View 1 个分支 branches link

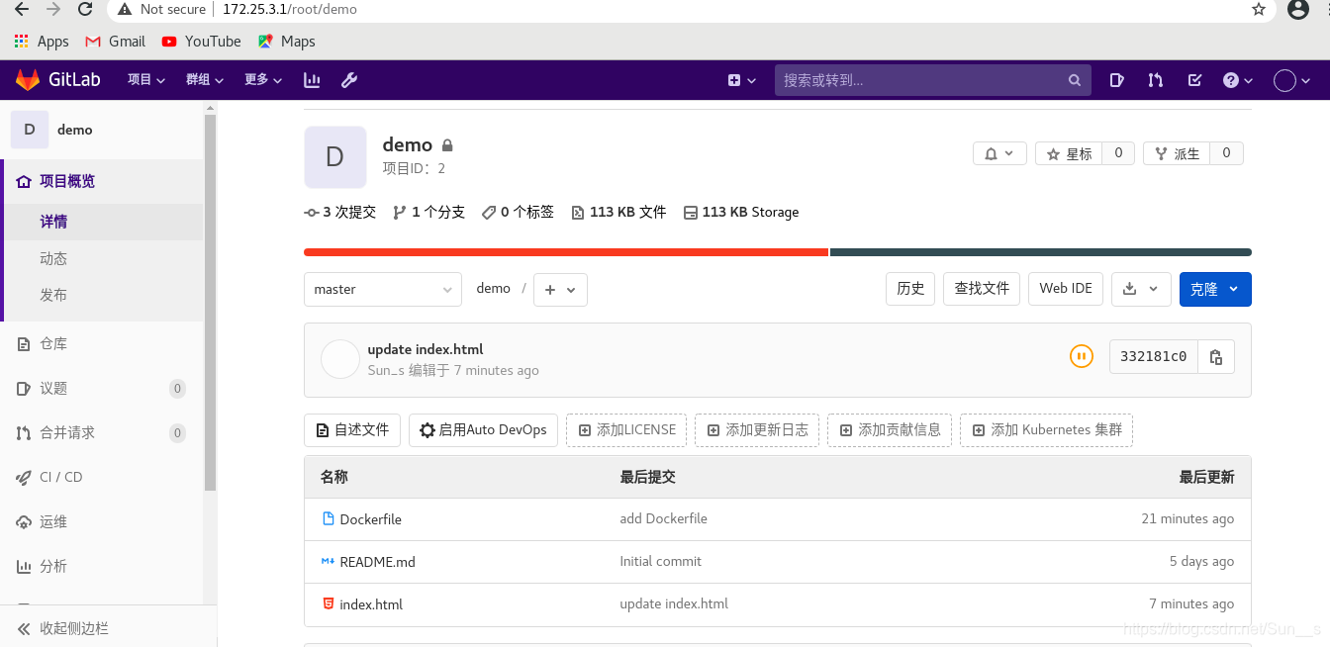coord(428,212)
